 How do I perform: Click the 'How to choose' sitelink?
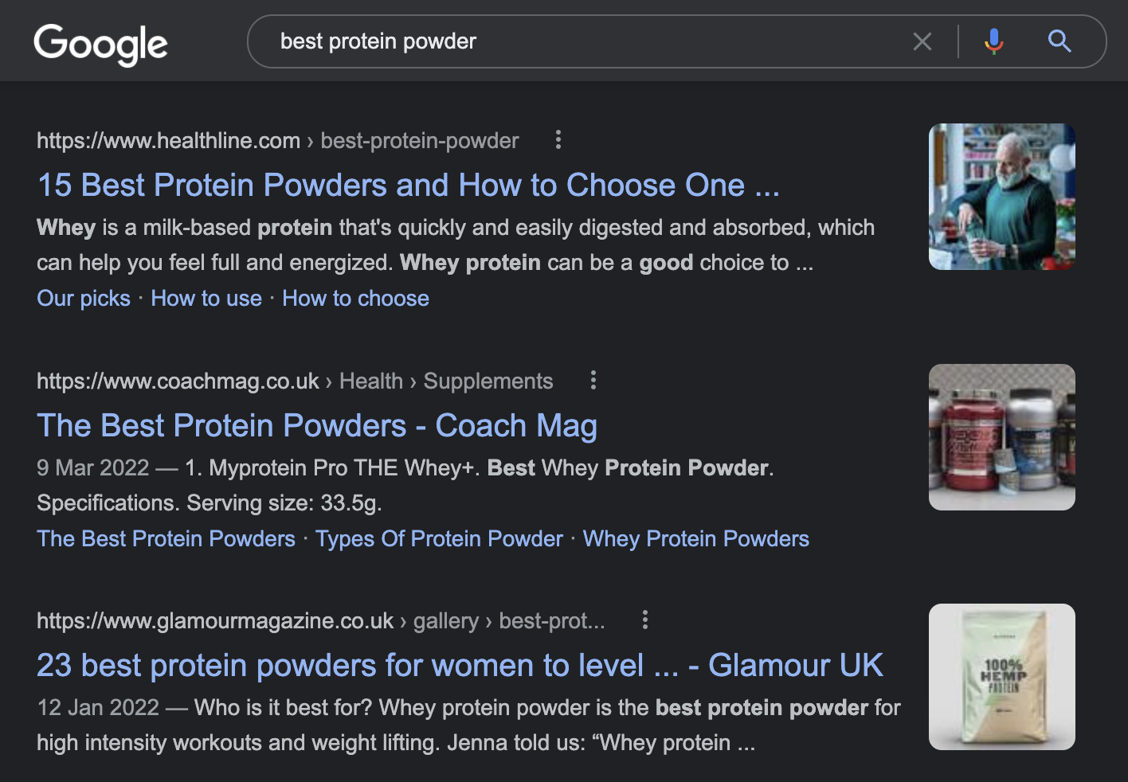[355, 298]
